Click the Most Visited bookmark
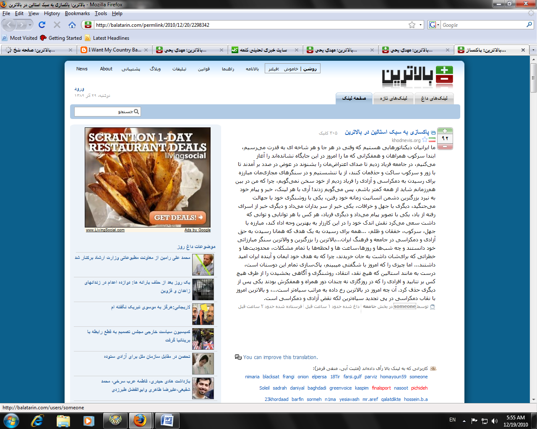The width and height of the screenshot is (537, 429). [x=20, y=38]
